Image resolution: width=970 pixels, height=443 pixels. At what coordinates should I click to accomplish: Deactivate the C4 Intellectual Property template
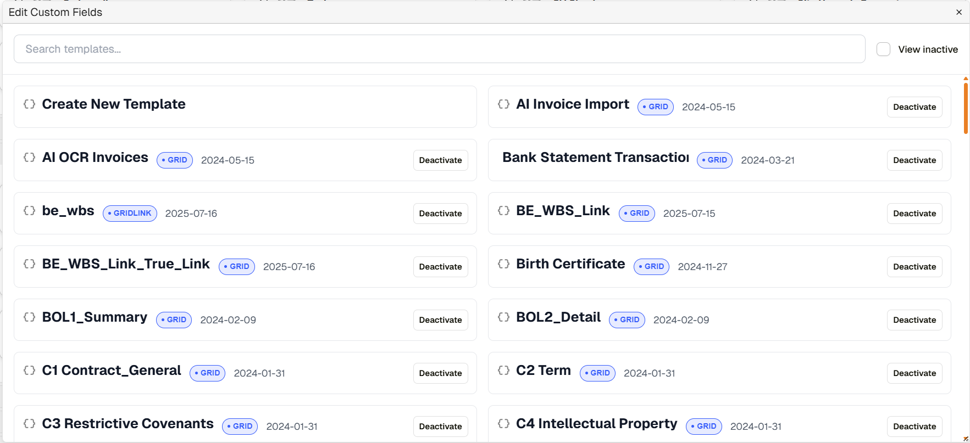click(914, 427)
